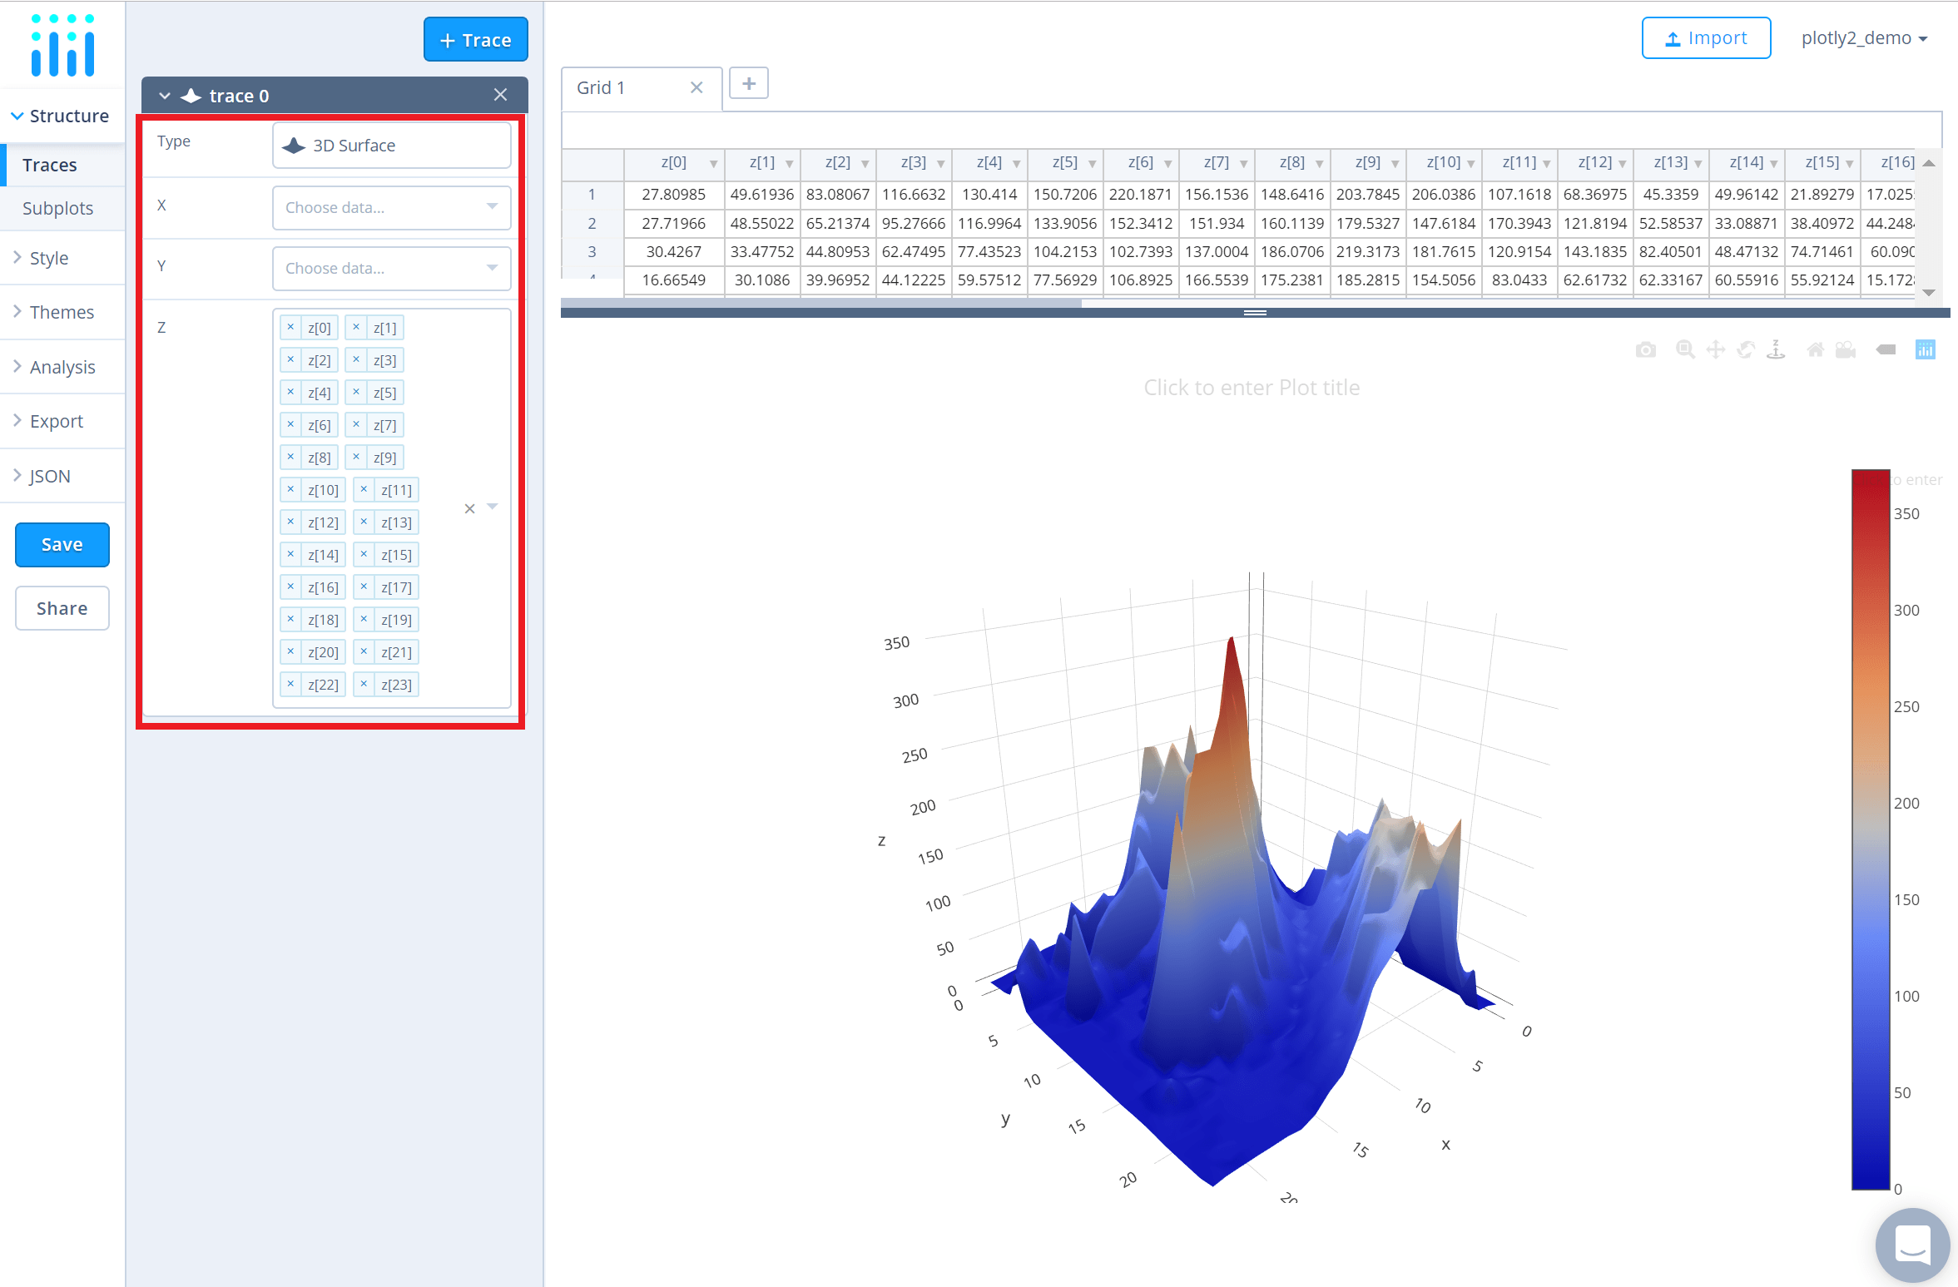The height and width of the screenshot is (1287, 1958).
Task: Select the pan tool in modebar
Action: (1715, 350)
